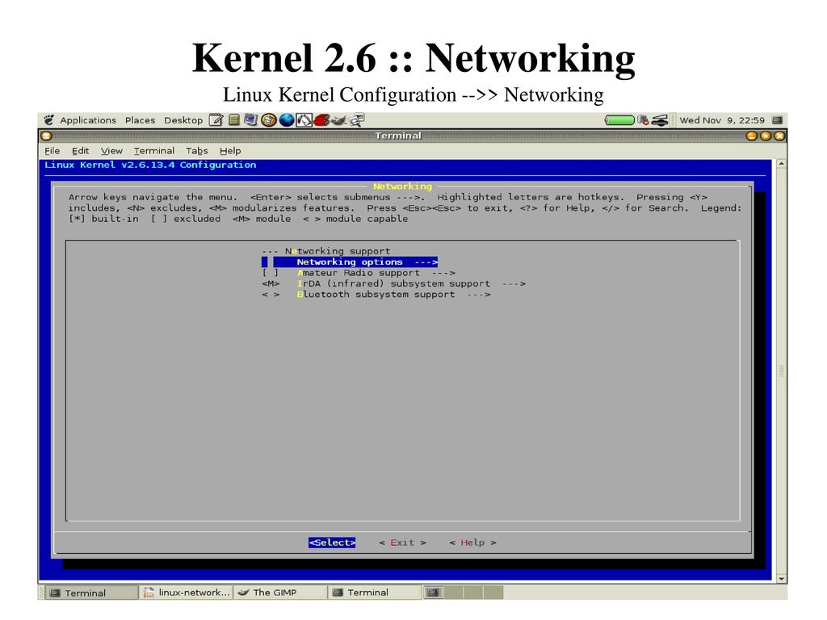Open the red books launcher icon
Image resolution: width=827 pixels, height=620 pixels.
point(321,120)
